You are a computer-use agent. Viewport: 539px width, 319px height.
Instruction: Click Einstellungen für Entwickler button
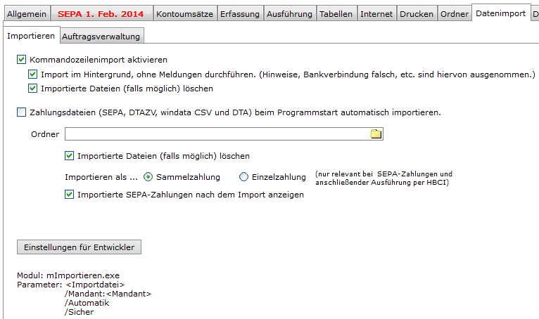79,247
